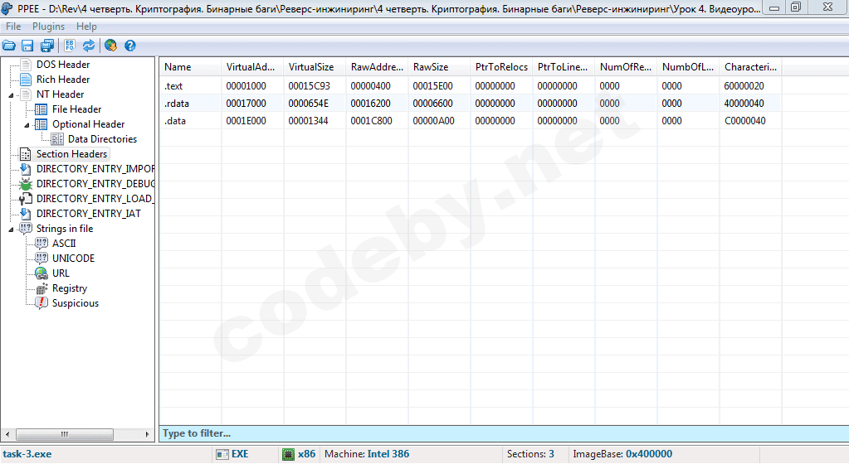
Task: Click the blue question mark help icon
Action: pyautogui.click(x=130, y=46)
